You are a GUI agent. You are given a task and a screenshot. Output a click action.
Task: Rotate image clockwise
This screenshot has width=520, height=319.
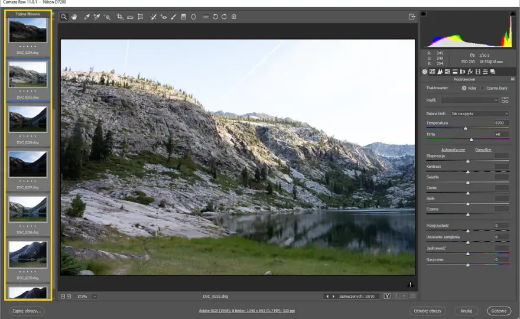pos(224,17)
